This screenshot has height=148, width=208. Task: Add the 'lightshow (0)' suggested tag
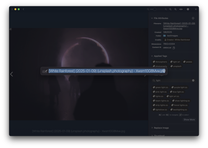(x=160, y=110)
